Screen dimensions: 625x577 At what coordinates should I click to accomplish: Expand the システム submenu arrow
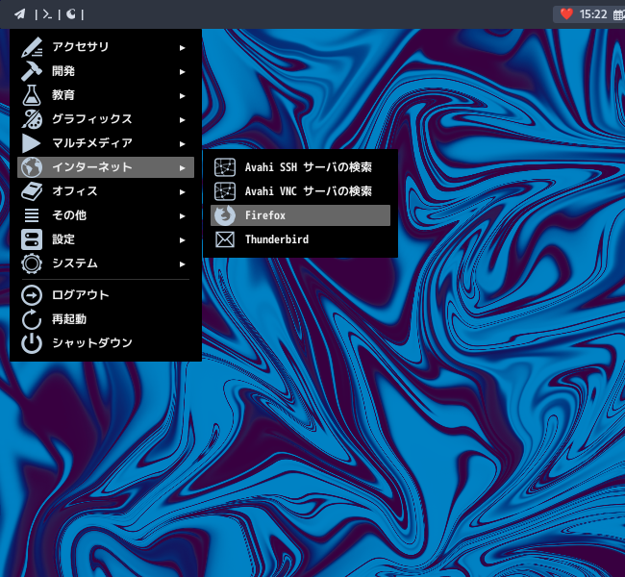pos(182,263)
